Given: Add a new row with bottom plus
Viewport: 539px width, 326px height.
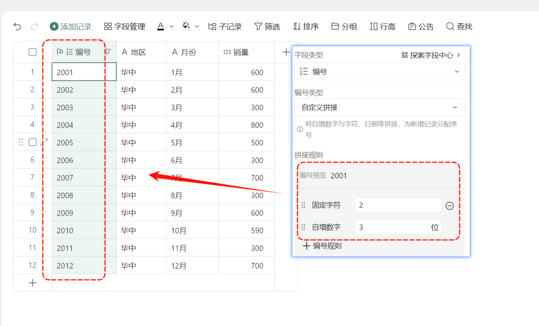Looking at the screenshot, I should 33,283.
